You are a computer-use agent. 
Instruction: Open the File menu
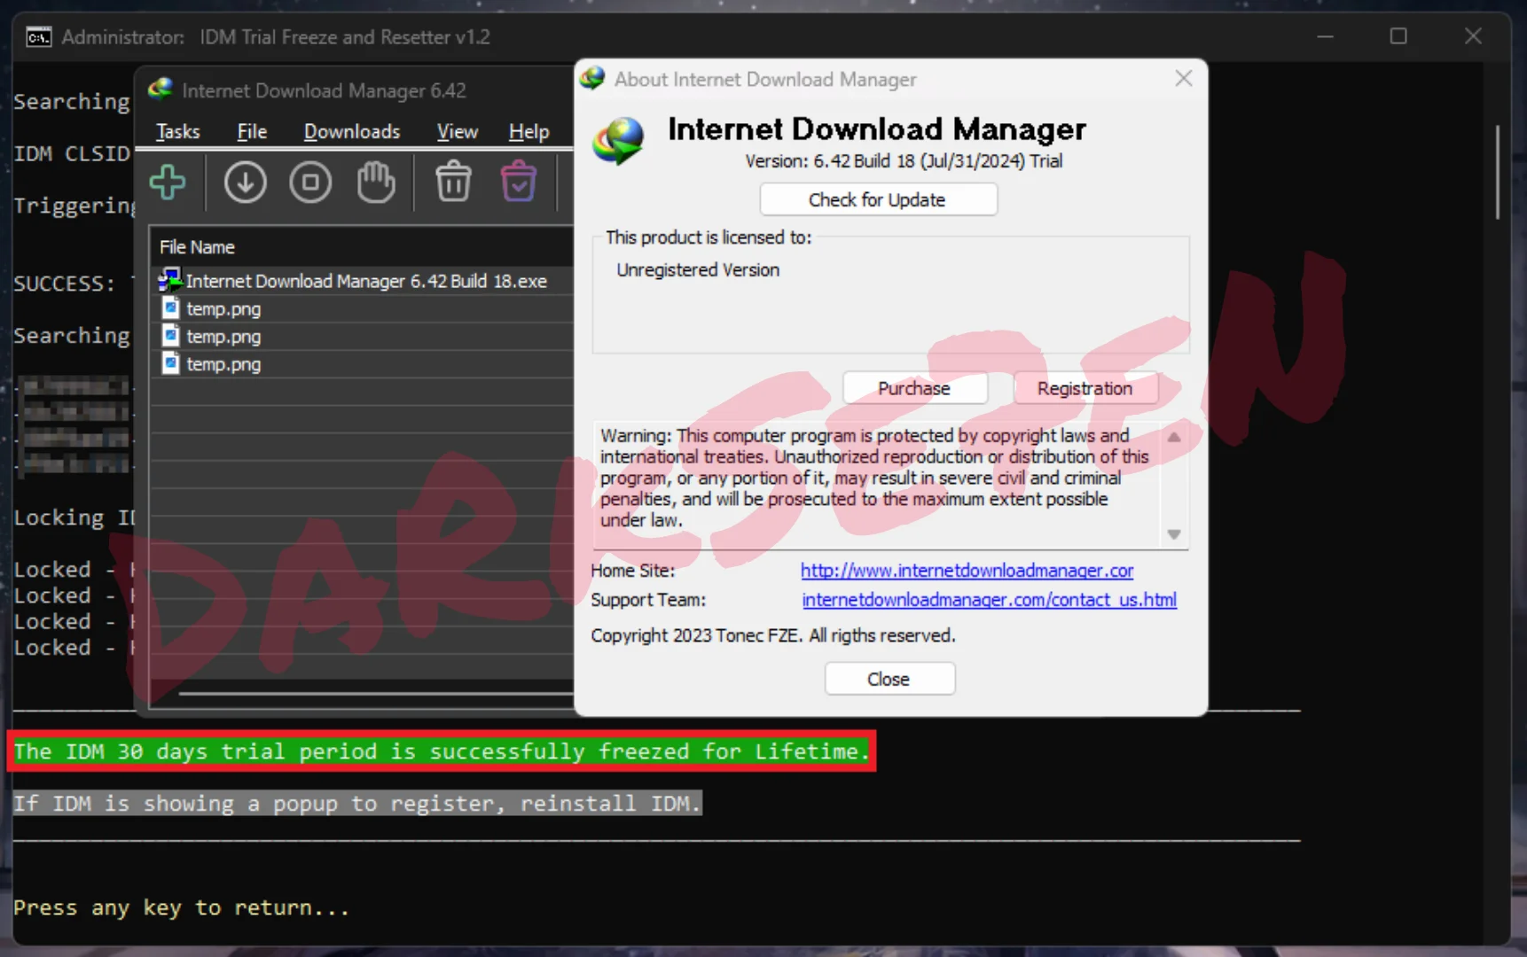point(252,132)
